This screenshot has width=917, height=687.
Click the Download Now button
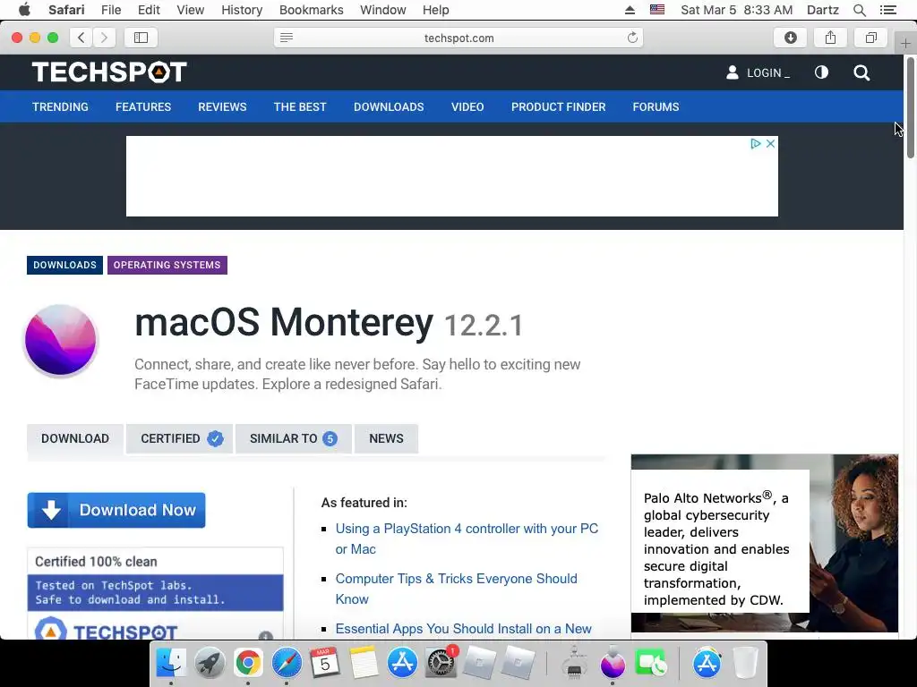click(116, 510)
